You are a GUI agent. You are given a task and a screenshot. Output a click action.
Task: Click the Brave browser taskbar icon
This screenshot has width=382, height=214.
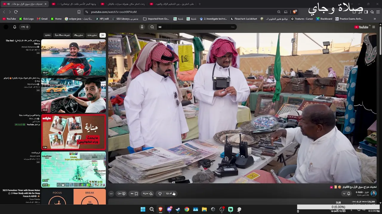161,209
